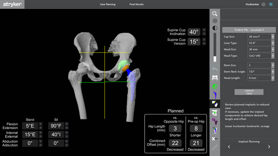
Task: Select the green cup implant icon
Action: [215, 86]
